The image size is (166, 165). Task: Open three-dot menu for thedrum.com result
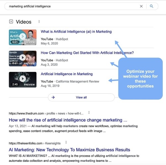coord(89,112)
